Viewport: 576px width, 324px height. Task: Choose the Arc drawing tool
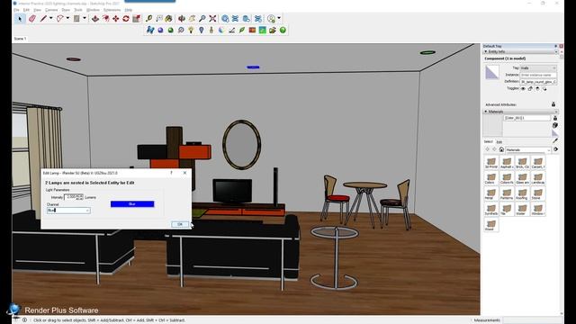click(x=60, y=18)
